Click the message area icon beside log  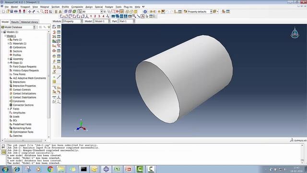(3, 146)
